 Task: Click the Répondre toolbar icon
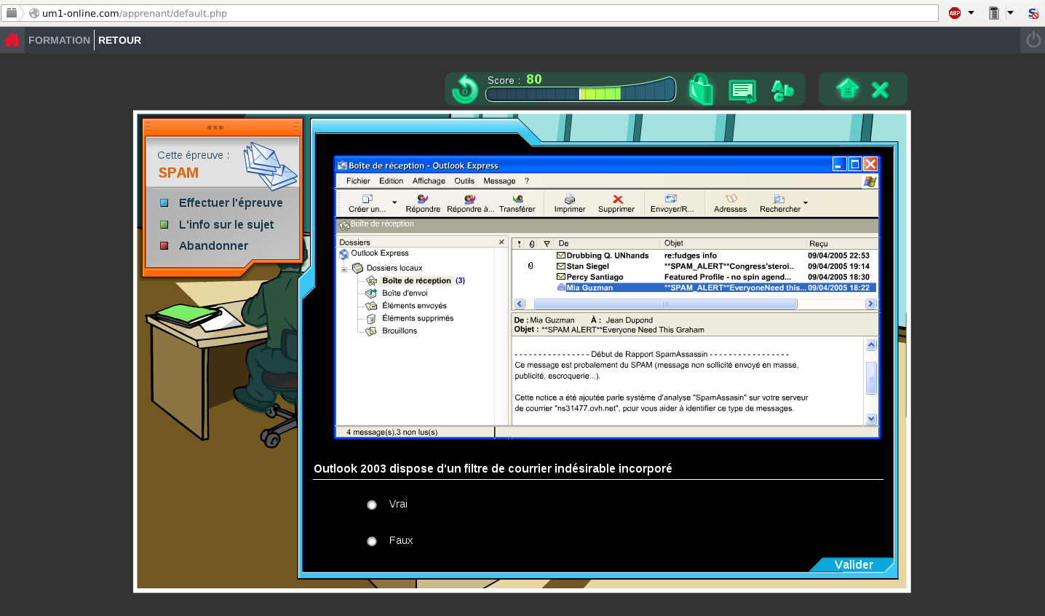[423, 203]
